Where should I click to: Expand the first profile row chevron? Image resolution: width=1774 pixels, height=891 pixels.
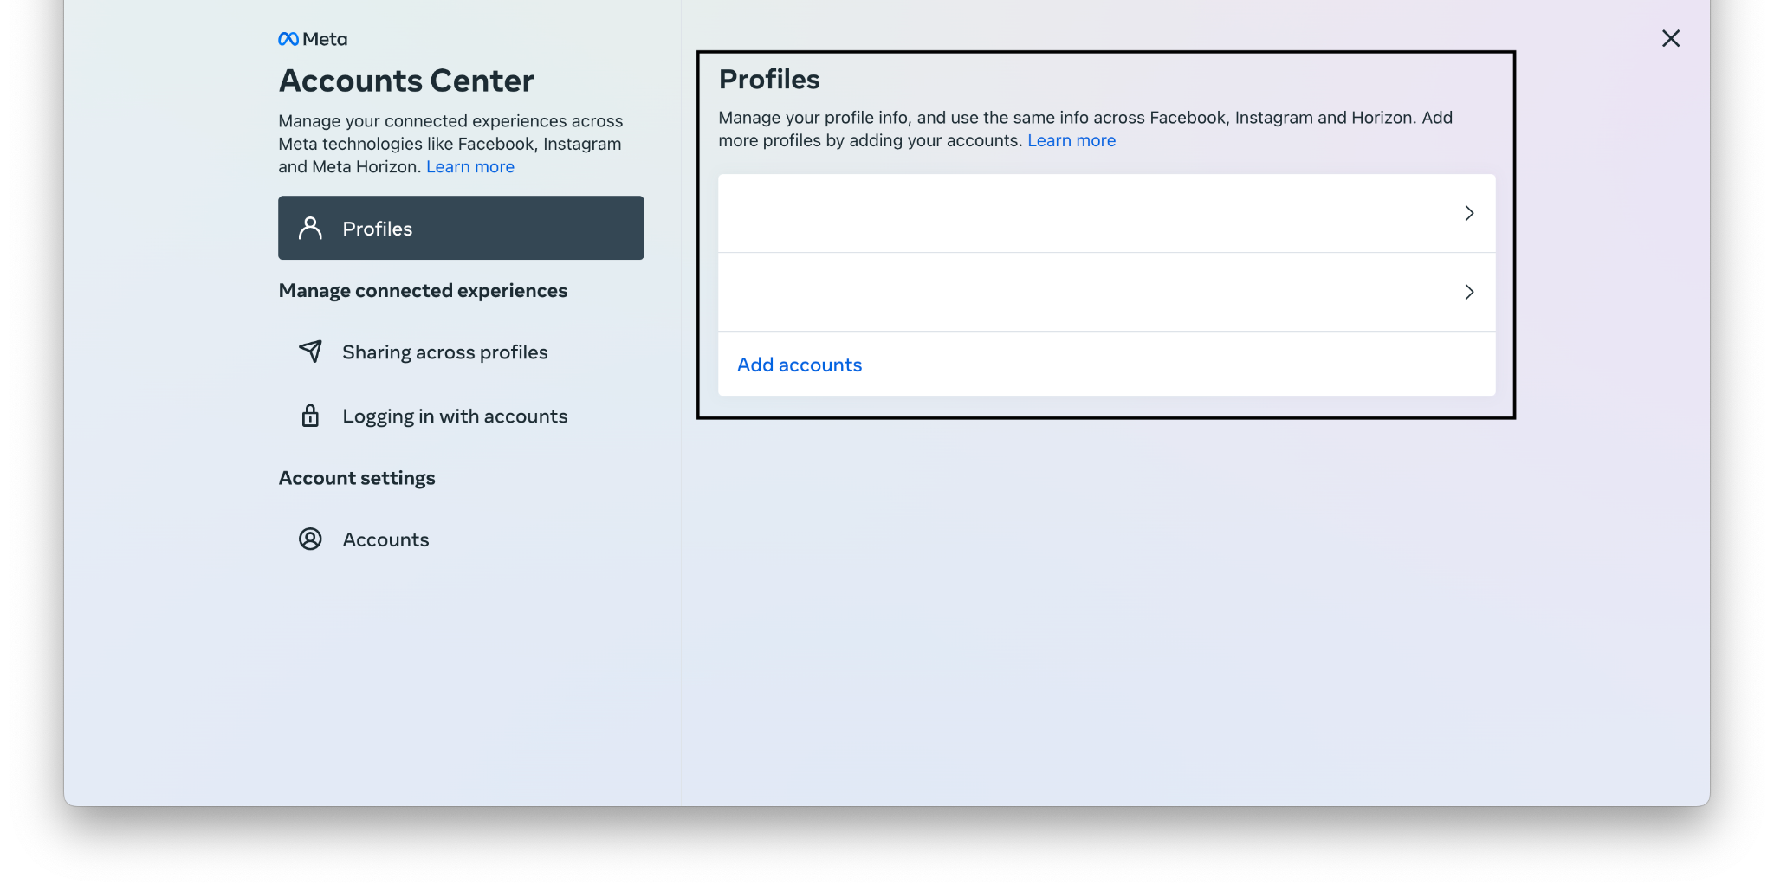pyautogui.click(x=1469, y=213)
